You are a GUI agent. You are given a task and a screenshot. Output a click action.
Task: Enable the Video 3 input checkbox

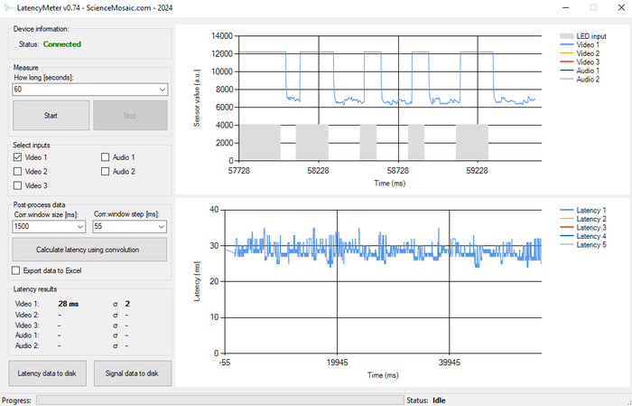[x=18, y=185]
